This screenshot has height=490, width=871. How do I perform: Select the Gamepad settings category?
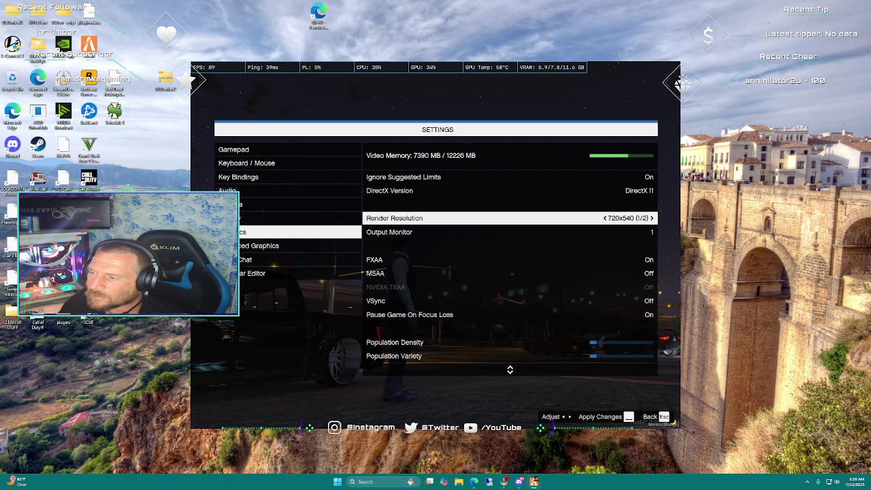click(288, 149)
